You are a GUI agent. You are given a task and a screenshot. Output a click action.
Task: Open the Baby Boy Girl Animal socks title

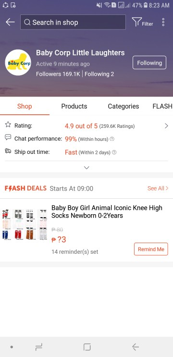tap(107, 211)
